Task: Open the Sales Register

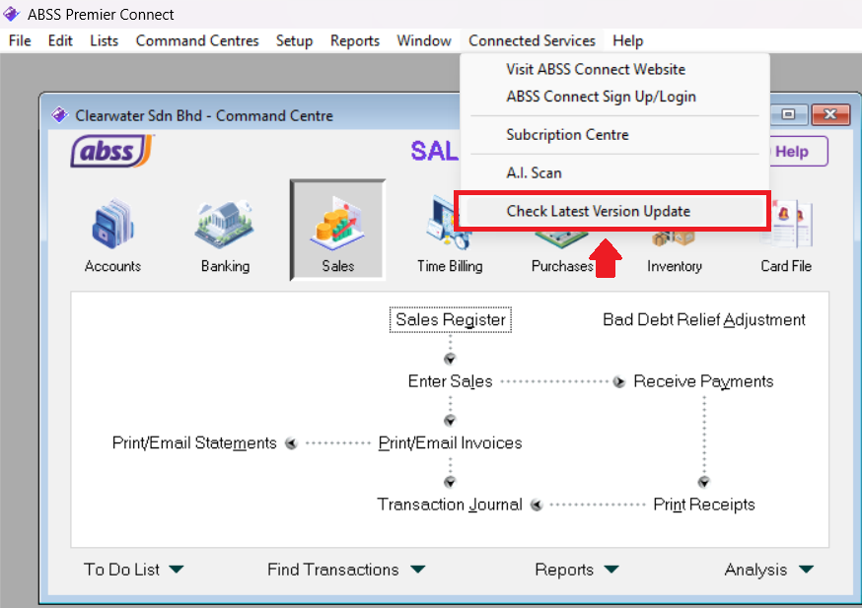Action: [x=450, y=319]
